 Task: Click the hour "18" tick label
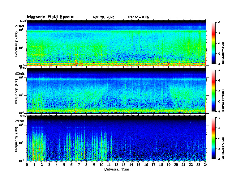[161, 165]
